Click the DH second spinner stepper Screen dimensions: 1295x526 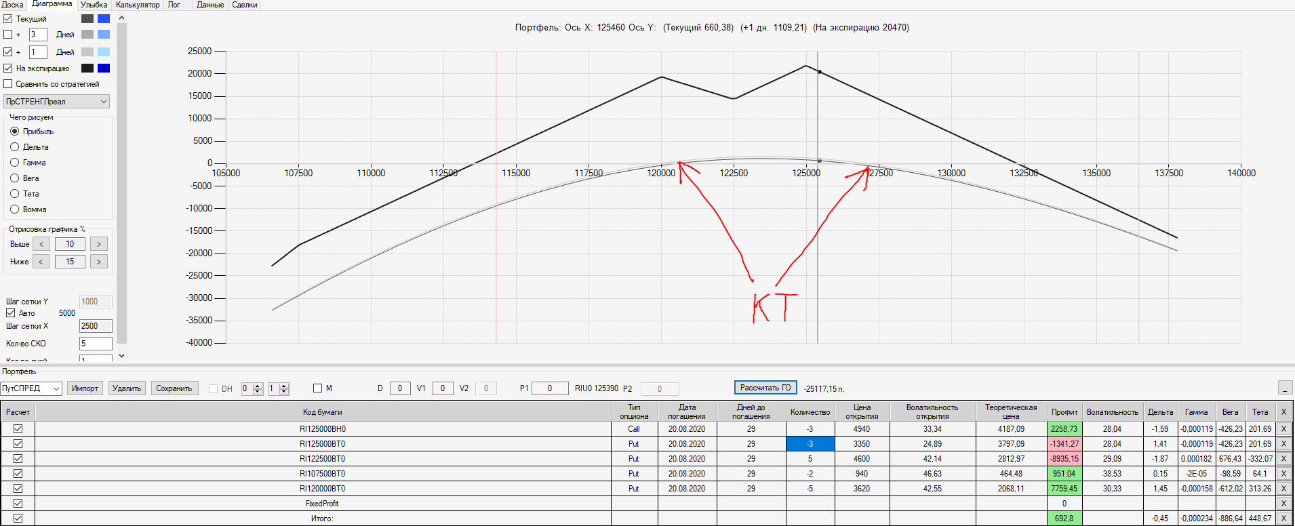(284, 388)
